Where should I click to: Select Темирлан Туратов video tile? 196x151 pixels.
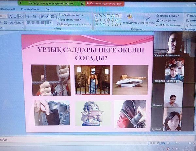pyautogui.click(x=174, y=70)
